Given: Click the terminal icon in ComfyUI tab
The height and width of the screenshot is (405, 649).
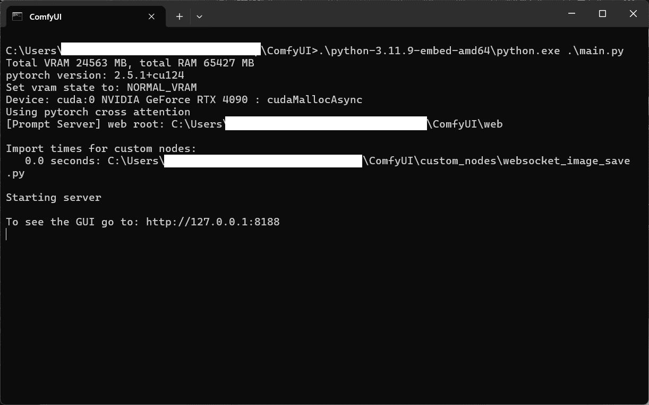Looking at the screenshot, I should tap(17, 16).
